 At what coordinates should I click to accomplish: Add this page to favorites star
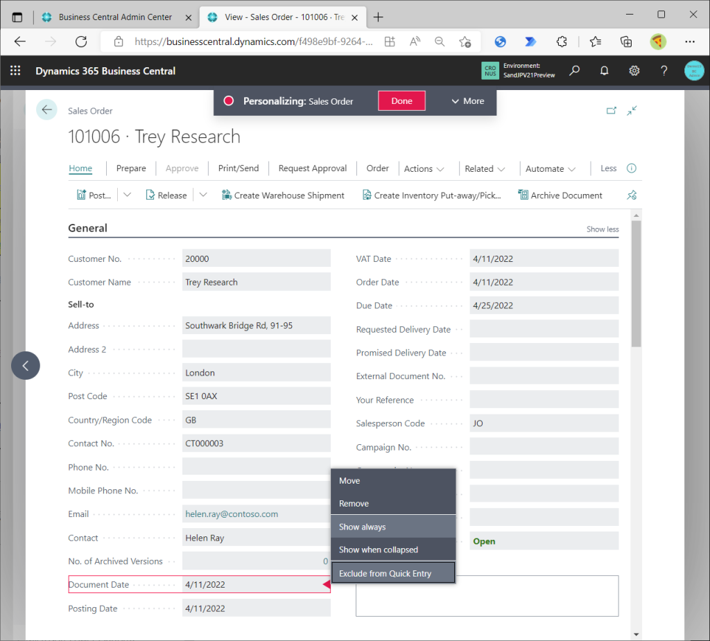click(465, 42)
